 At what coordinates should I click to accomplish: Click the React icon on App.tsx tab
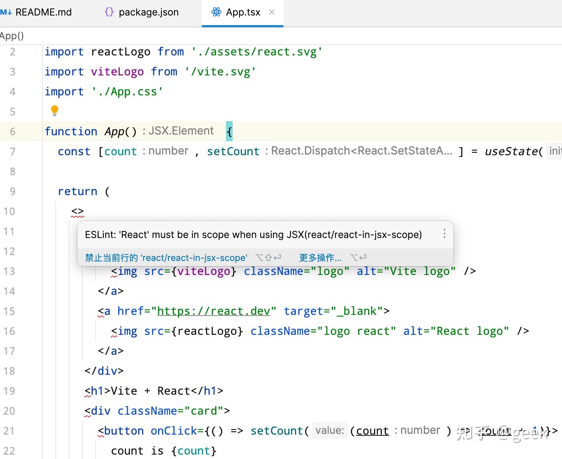pos(216,12)
